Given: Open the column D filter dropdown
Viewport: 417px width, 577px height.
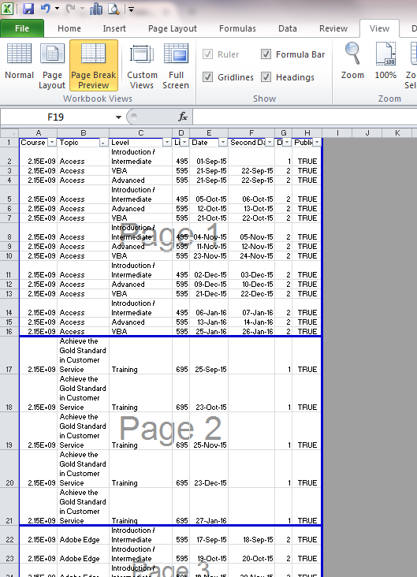Looking at the screenshot, I should pos(184,143).
